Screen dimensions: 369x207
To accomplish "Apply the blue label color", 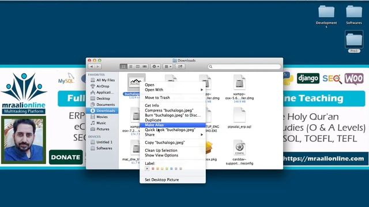I will coord(171,168).
